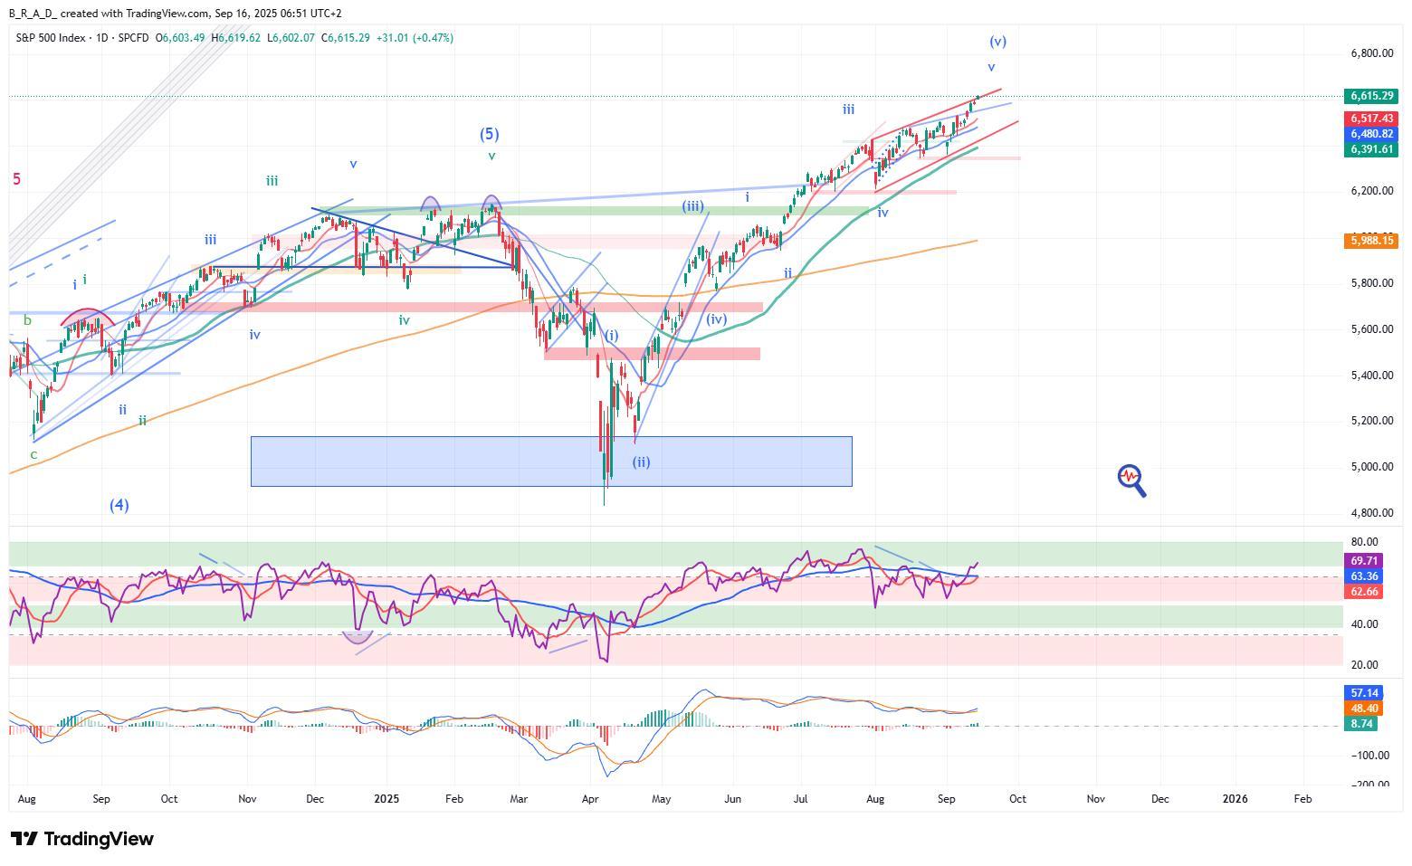The height and width of the screenshot is (866, 1412).
Task: Select the blue (4) wave label
Action: click(119, 505)
